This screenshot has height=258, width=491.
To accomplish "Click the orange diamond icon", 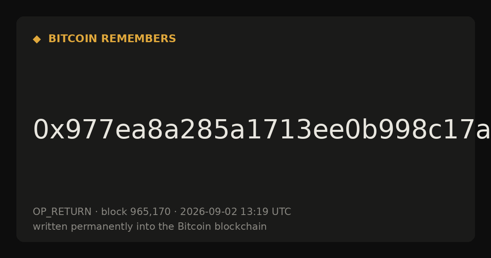I will pyautogui.click(x=37, y=39).
